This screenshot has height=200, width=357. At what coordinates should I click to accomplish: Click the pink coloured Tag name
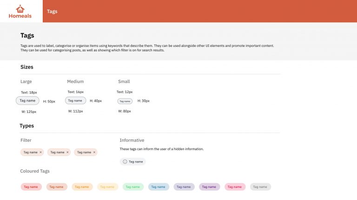tap(235, 187)
